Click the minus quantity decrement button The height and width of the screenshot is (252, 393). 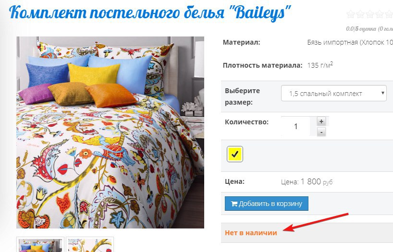coord(321,132)
